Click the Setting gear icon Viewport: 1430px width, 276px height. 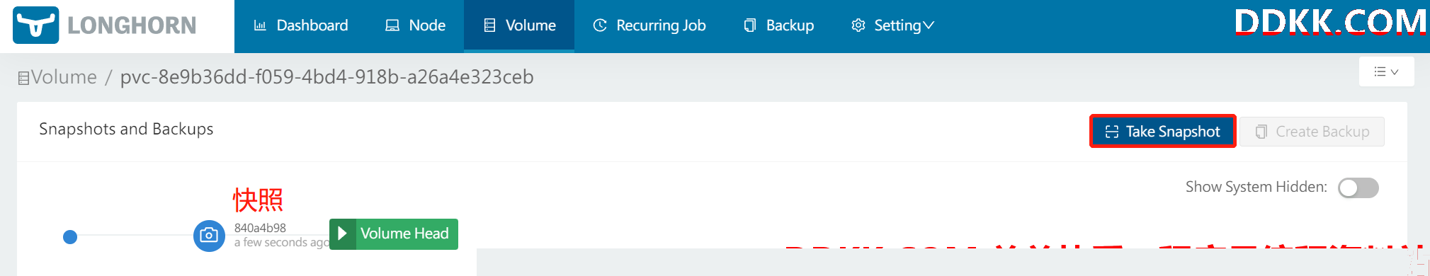[x=858, y=25]
